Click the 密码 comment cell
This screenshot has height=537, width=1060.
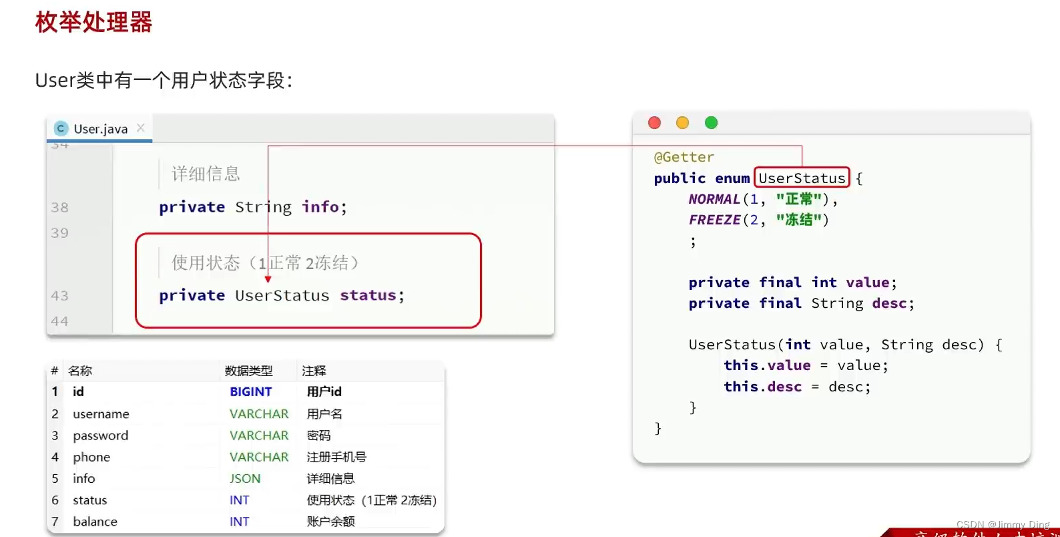318,435
